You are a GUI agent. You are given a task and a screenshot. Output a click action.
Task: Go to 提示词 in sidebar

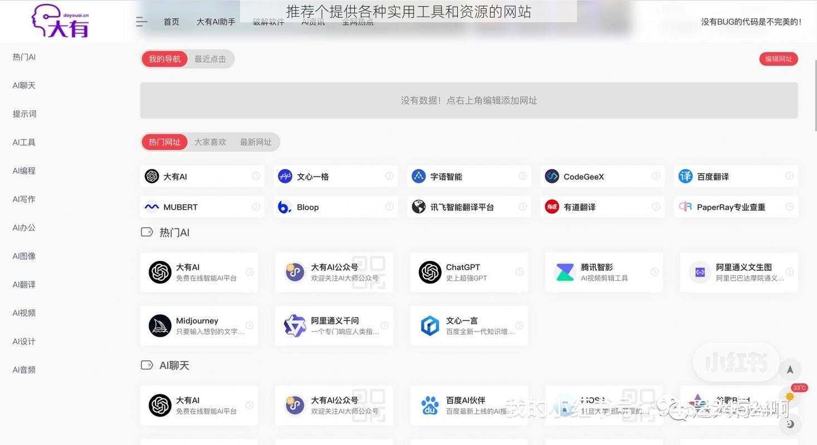coord(25,113)
